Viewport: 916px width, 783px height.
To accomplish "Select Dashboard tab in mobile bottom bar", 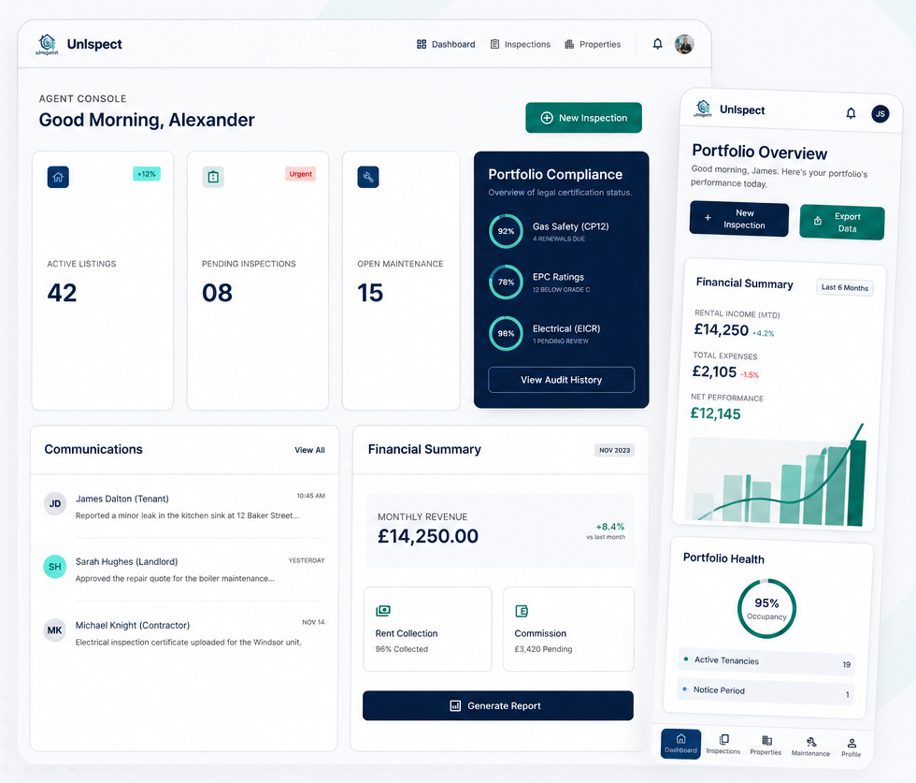I will (680, 744).
